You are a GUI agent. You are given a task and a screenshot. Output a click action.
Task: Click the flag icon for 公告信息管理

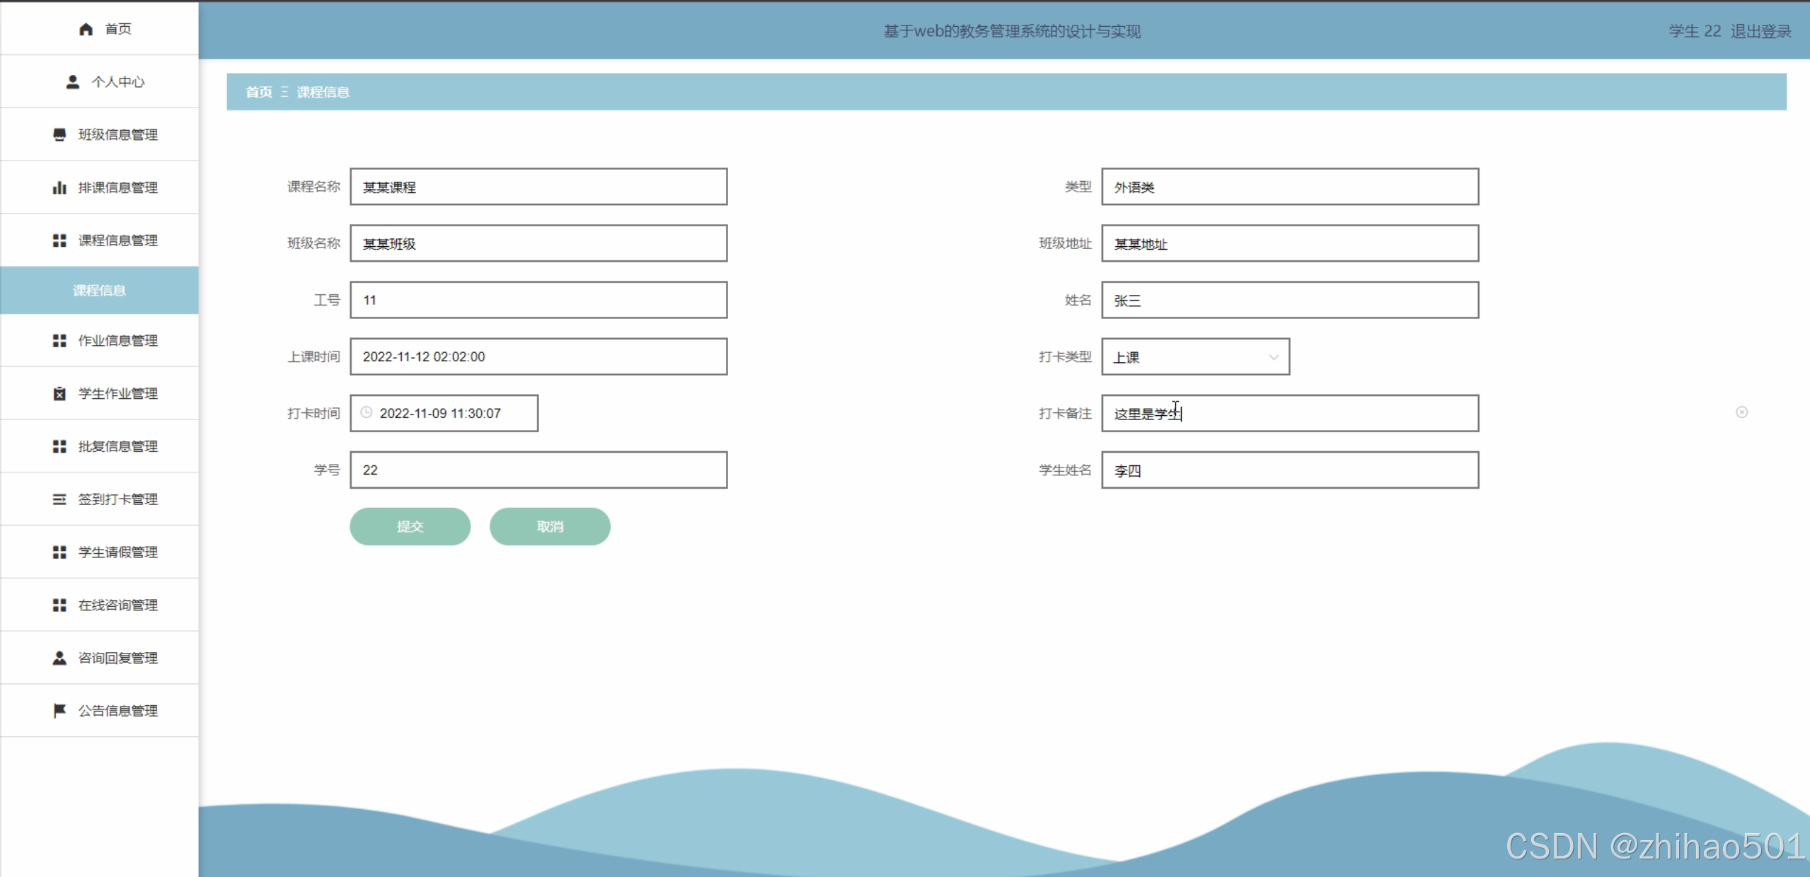tap(59, 711)
